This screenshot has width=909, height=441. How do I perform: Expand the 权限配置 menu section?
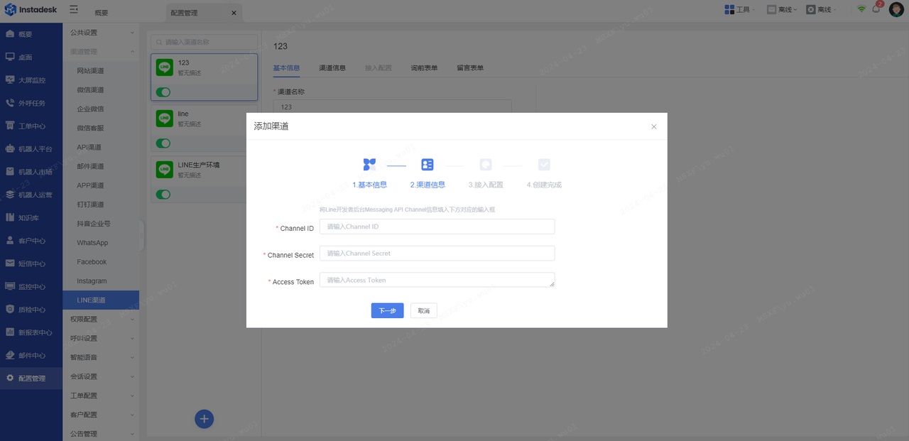(101, 320)
